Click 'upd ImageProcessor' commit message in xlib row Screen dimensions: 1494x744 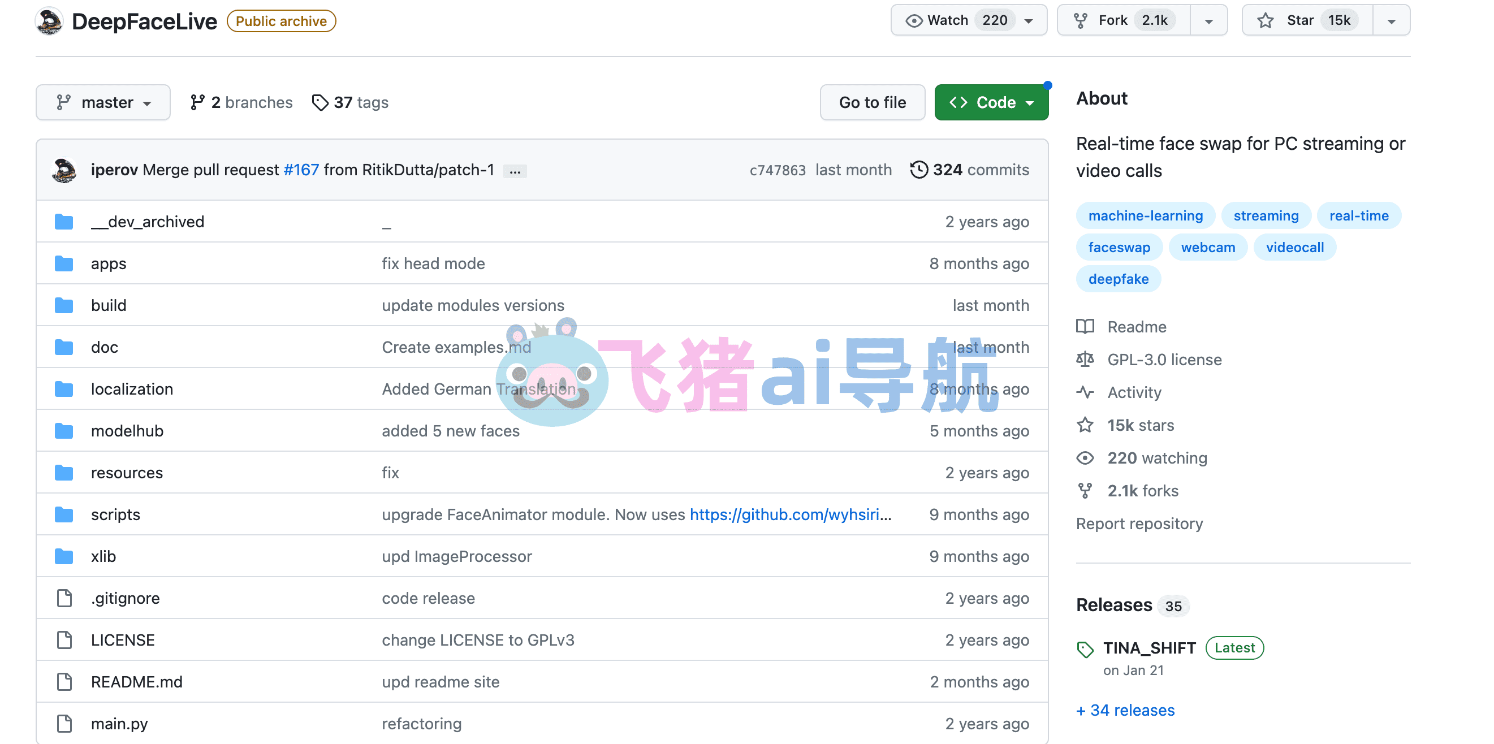(456, 556)
